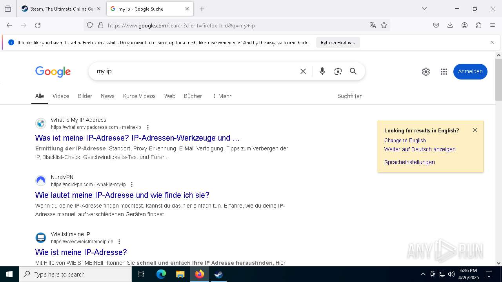Open options for wieistmeineip.de result

coord(119,242)
